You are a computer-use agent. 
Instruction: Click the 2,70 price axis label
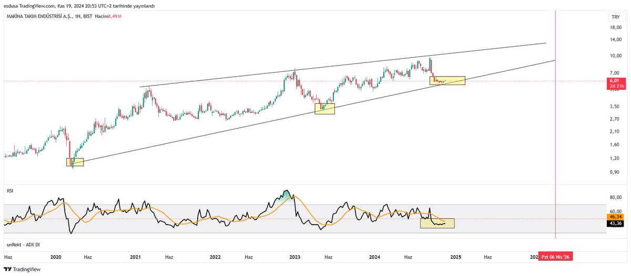point(615,119)
